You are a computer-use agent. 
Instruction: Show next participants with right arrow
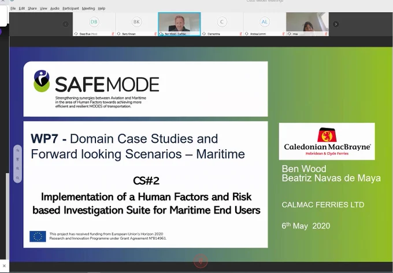pyautogui.click(x=336, y=24)
